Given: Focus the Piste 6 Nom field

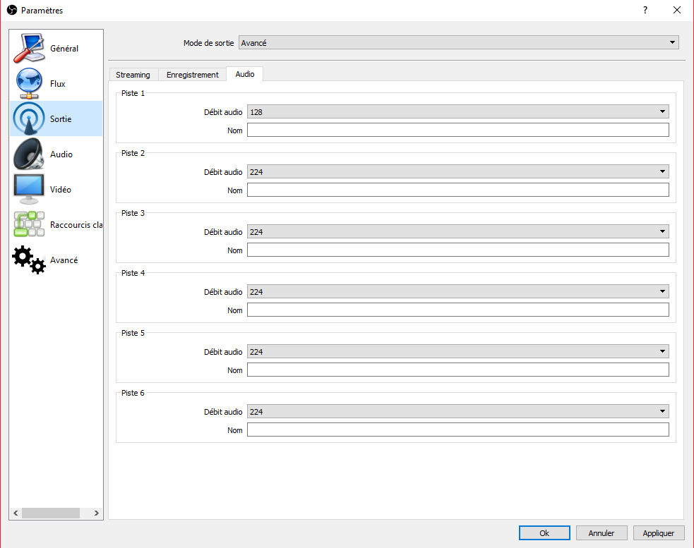Looking at the screenshot, I should tap(457, 430).
